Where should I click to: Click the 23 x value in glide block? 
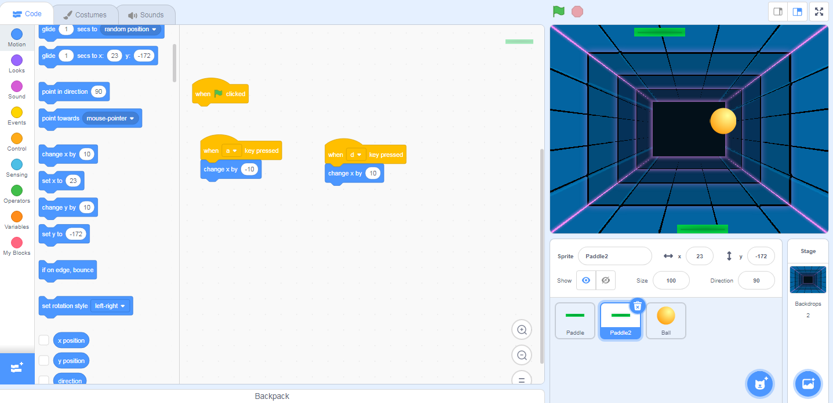tap(114, 56)
